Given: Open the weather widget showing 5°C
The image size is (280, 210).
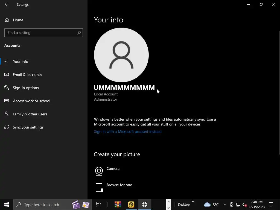Looking at the screenshot, I should click(x=211, y=205).
